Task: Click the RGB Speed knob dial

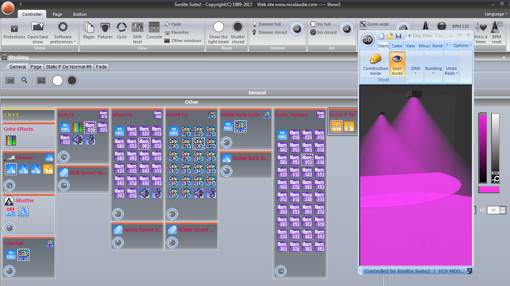Action: click(x=64, y=185)
